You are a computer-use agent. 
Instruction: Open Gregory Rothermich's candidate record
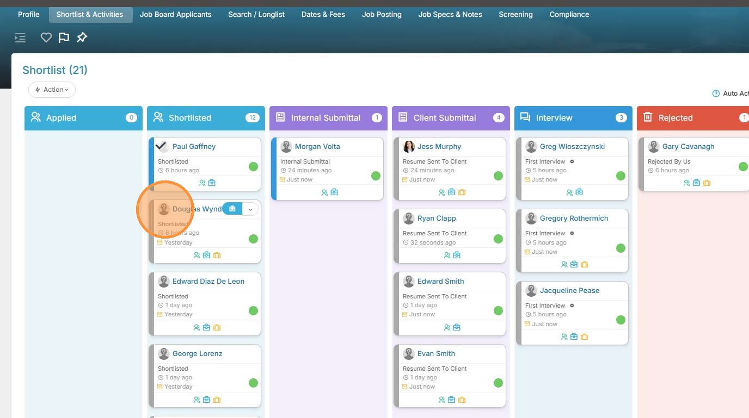[x=574, y=219]
